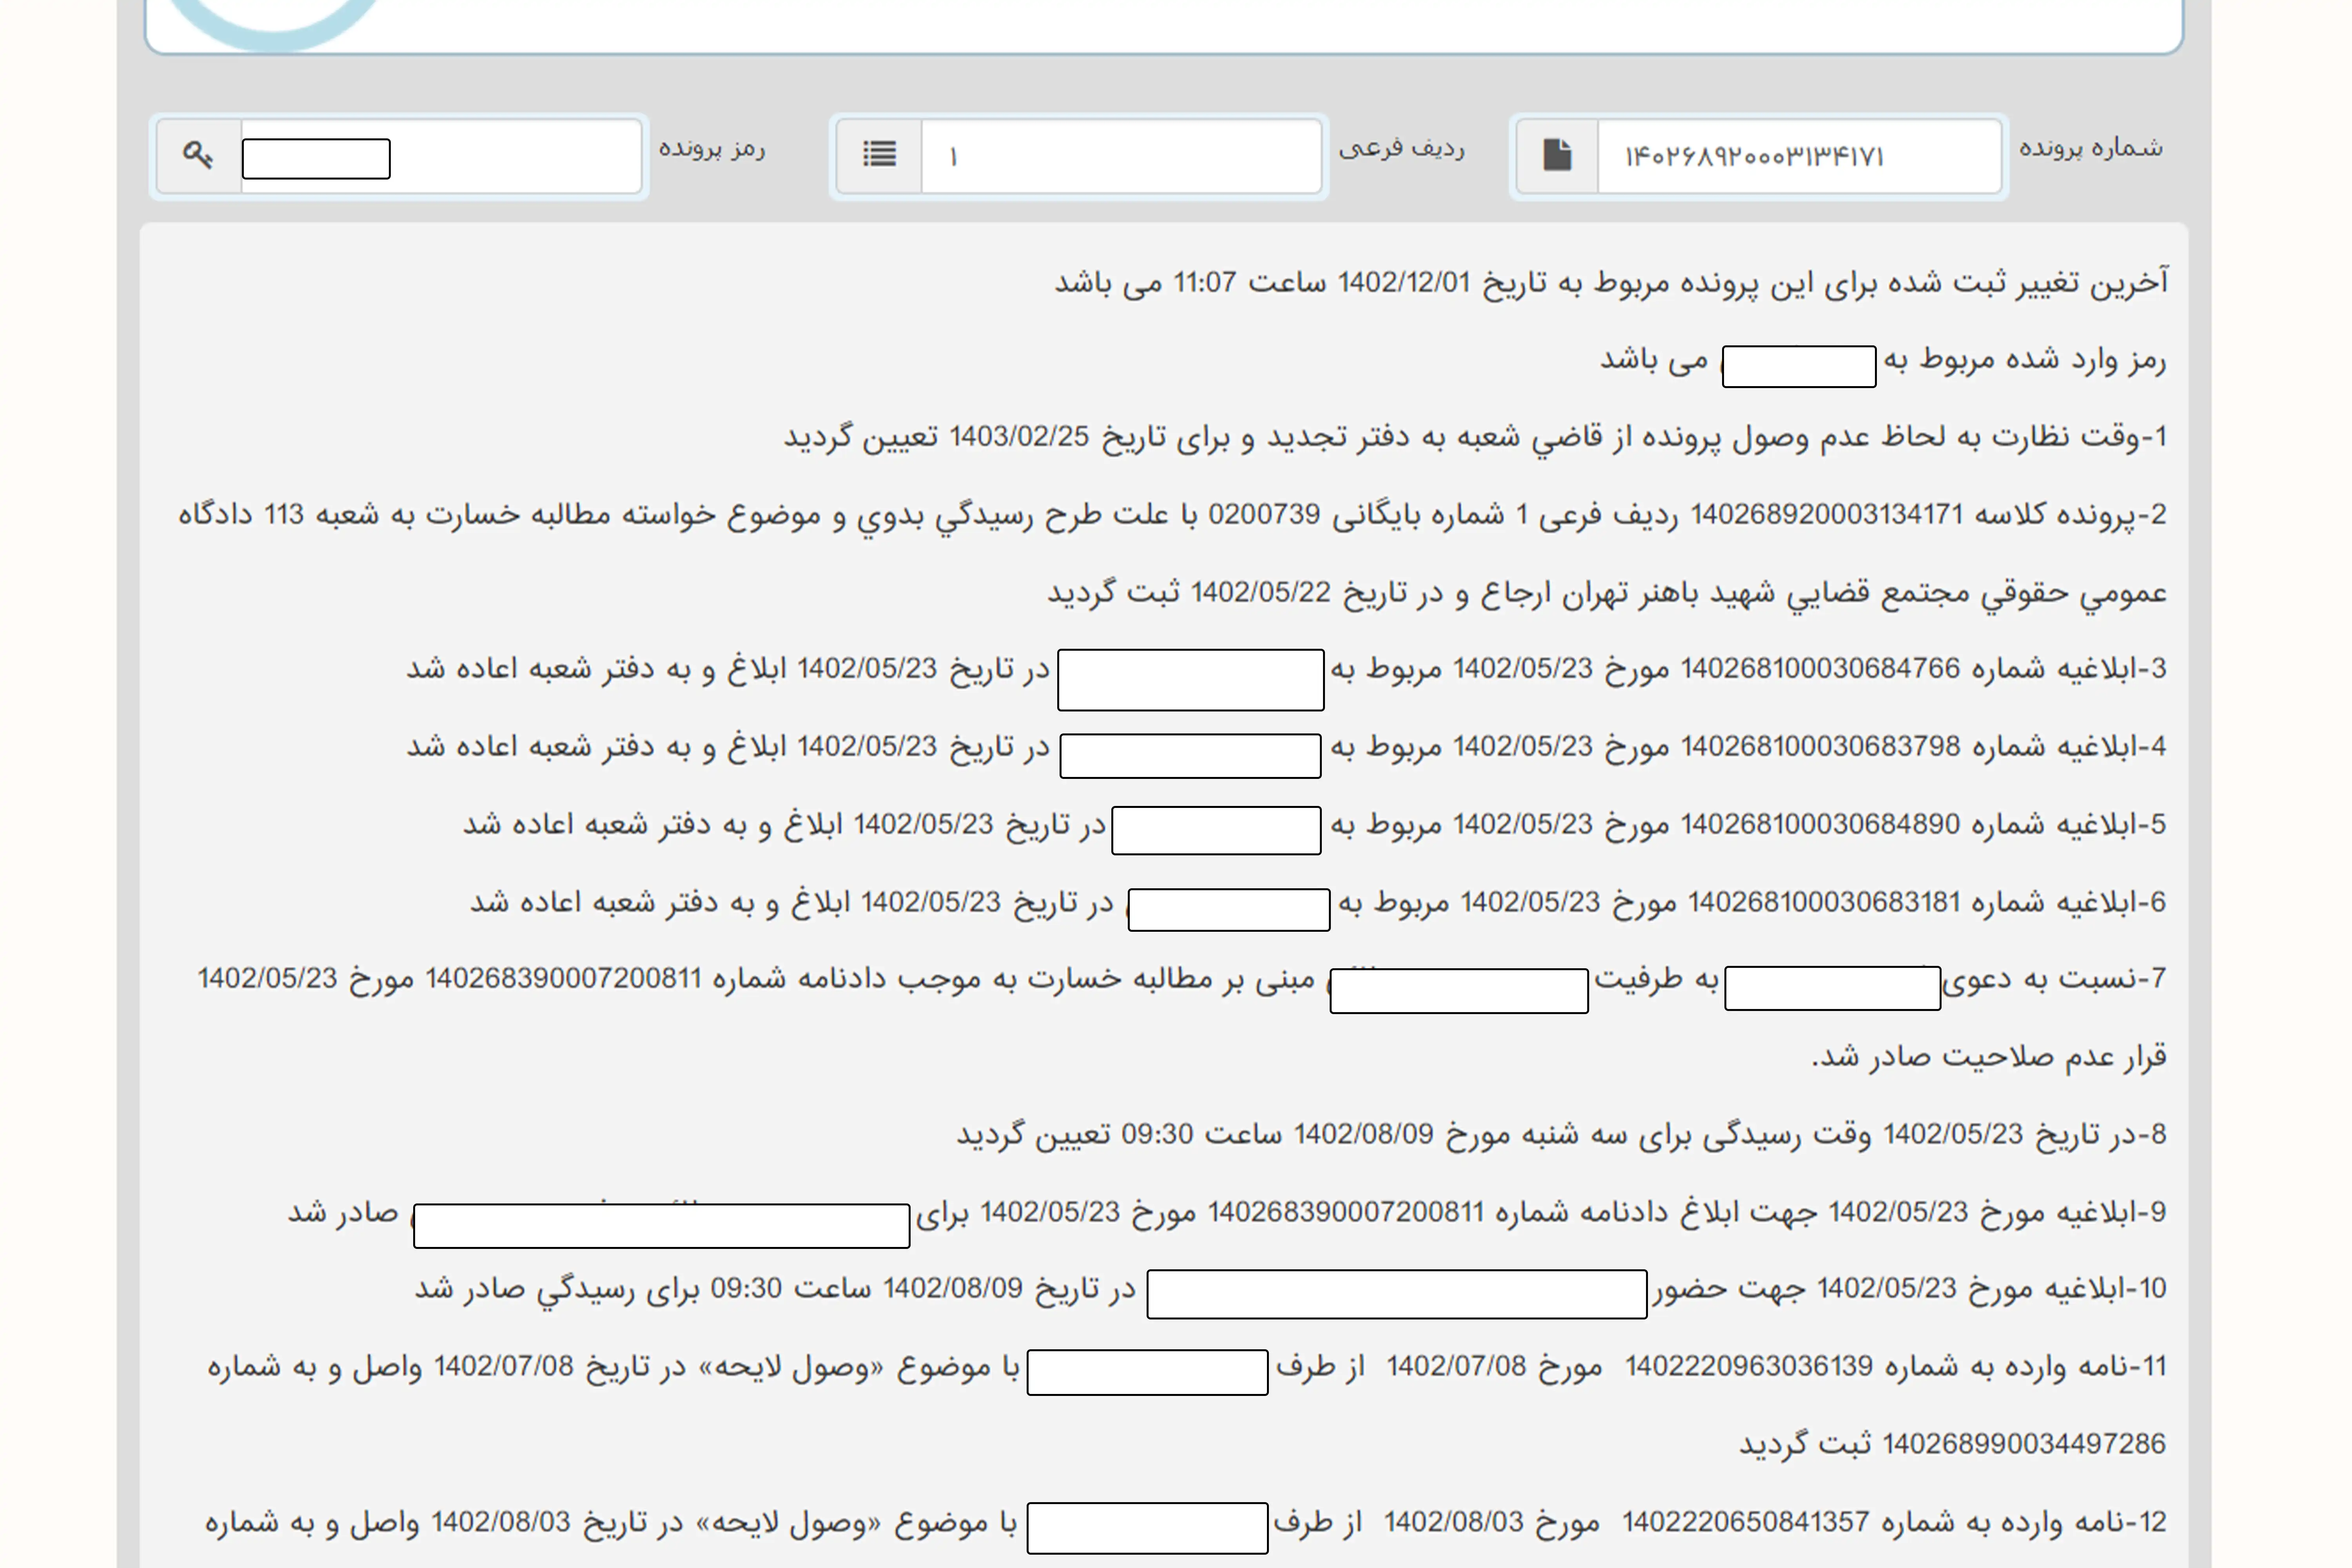Screen dimensions: 2352x1568
Task: Focus the ردیف فرعی input field
Action: (1121, 156)
